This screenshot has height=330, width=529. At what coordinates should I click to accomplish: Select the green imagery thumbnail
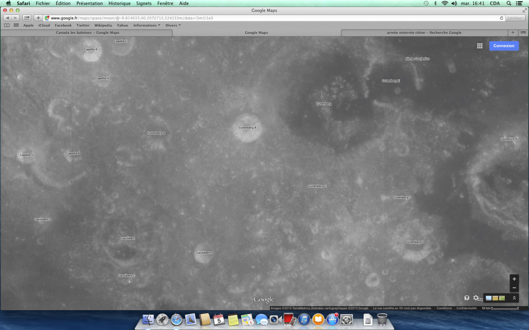click(x=502, y=298)
